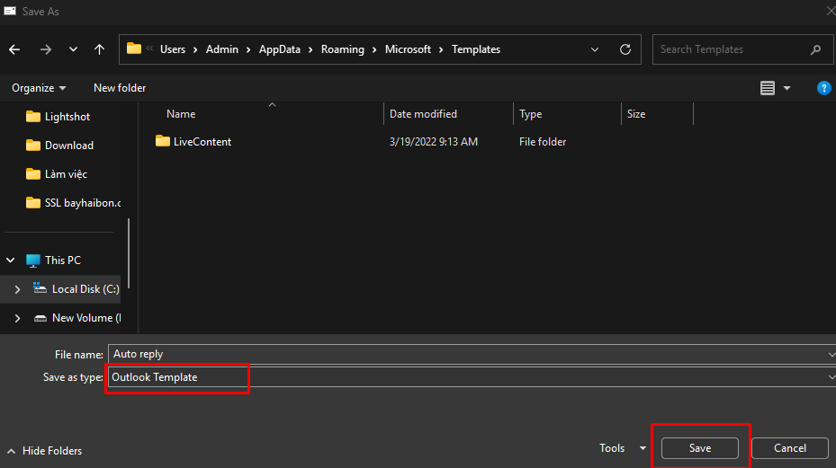Click the Save As title bar icon

pos(10,11)
